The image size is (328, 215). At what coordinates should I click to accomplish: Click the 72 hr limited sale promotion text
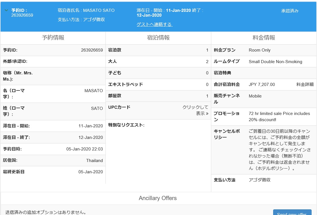point(279,116)
